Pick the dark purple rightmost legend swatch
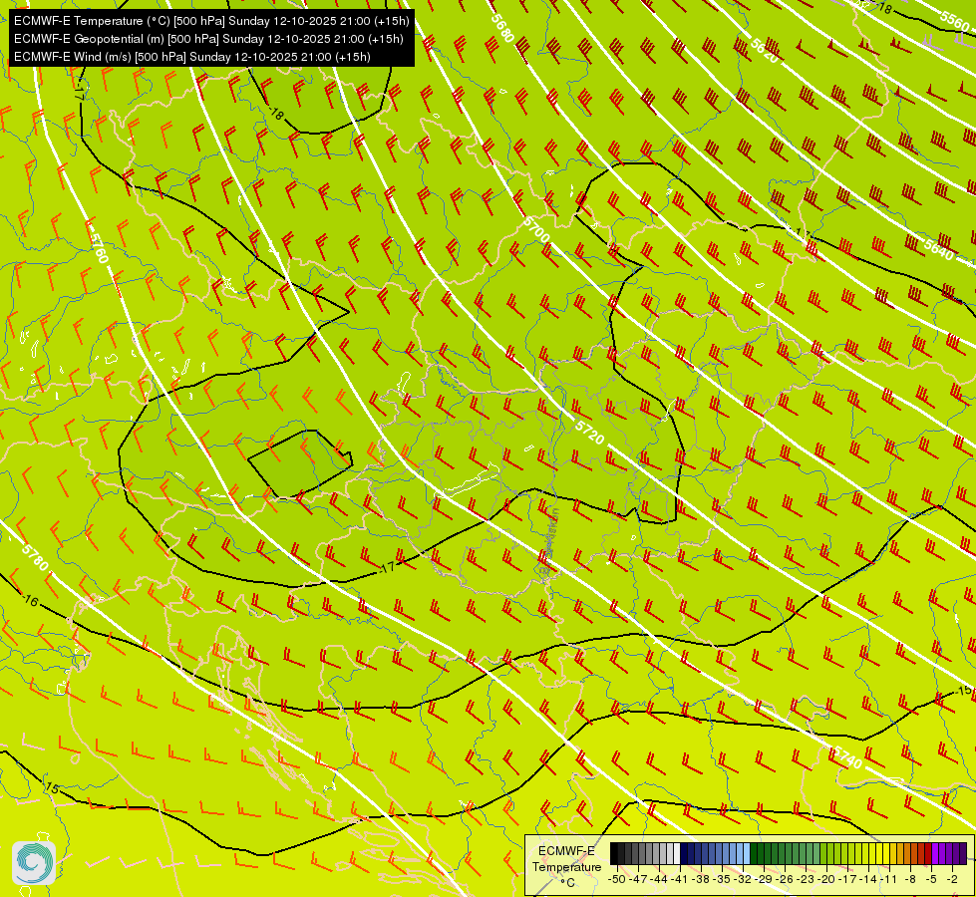976x897 pixels. pyautogui.click(x=964, y=853)
